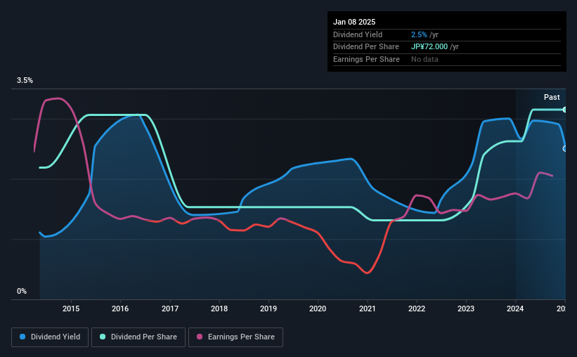
Task: Select the 2020 label on the x-axis
Action: click(318, 309)
